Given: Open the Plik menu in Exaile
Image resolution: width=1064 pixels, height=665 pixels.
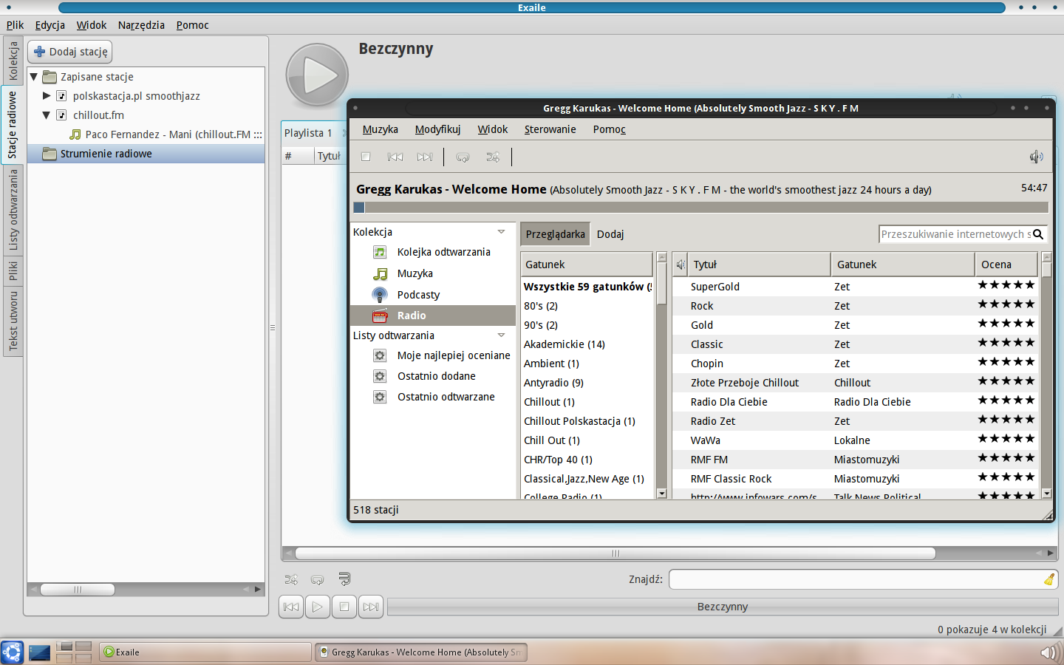Looking at the screenshot, I should (15, 25).
